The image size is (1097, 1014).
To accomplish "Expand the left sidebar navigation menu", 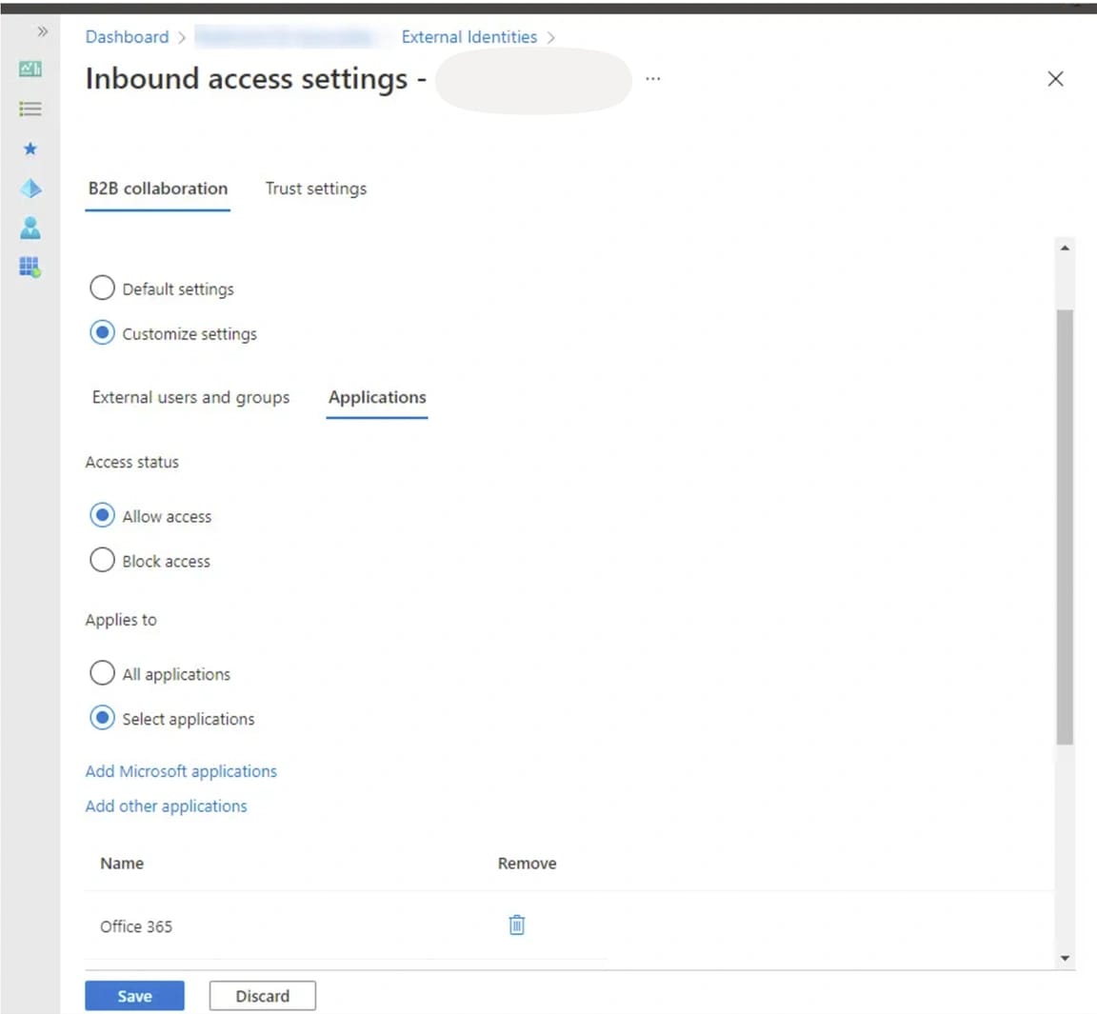I will coord(42,31).
